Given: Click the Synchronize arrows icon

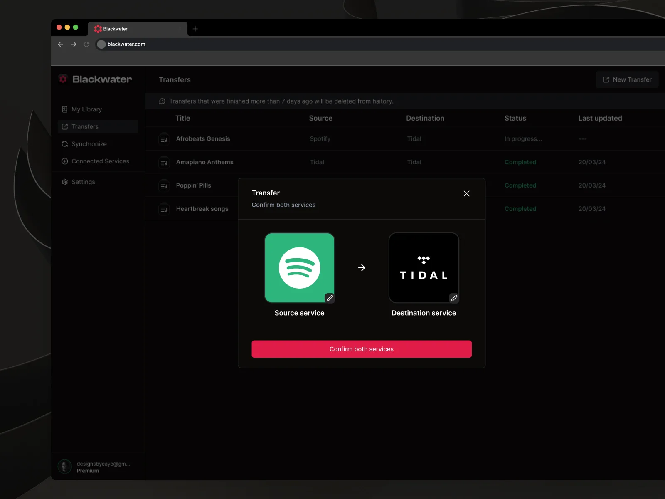Looking at the screenshot, I should coord(64,144).
